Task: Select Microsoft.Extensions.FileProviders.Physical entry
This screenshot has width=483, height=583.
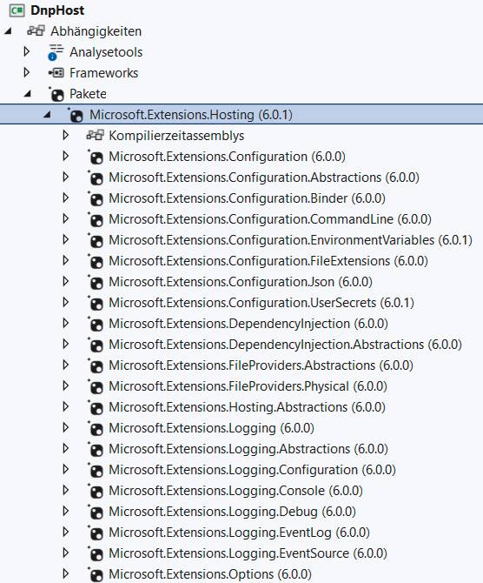Action: click(x=248, y=386)
